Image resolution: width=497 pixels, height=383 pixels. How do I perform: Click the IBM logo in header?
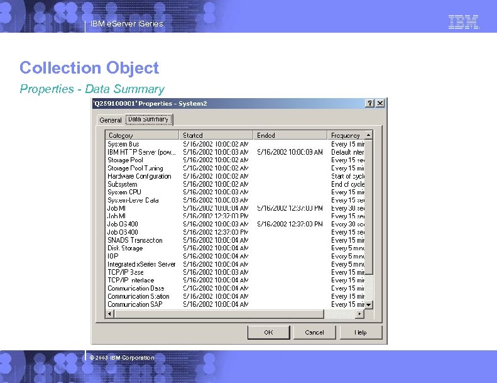[x=464, y=22]
